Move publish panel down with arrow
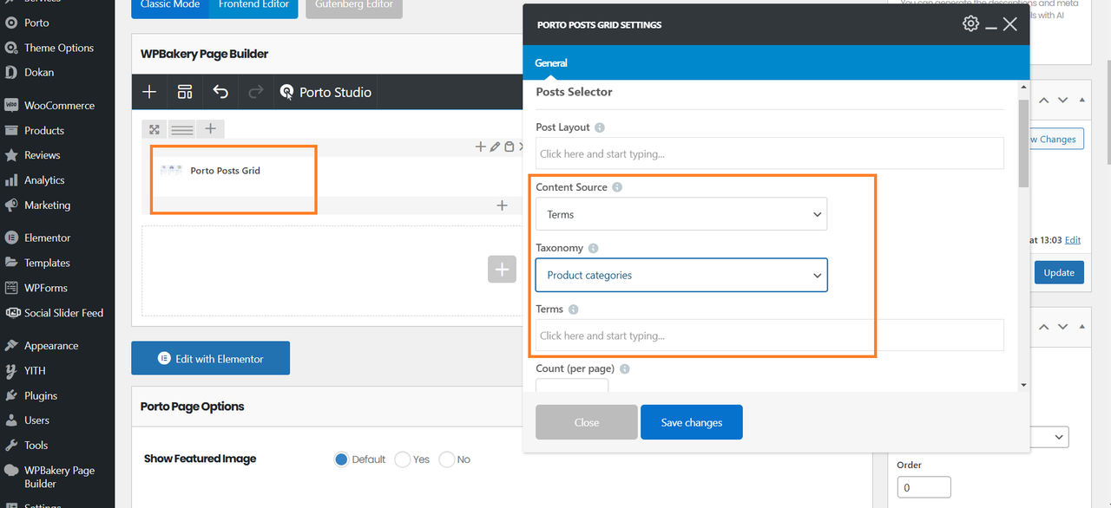This screenshot has width=1111, height=508. 1062,101
